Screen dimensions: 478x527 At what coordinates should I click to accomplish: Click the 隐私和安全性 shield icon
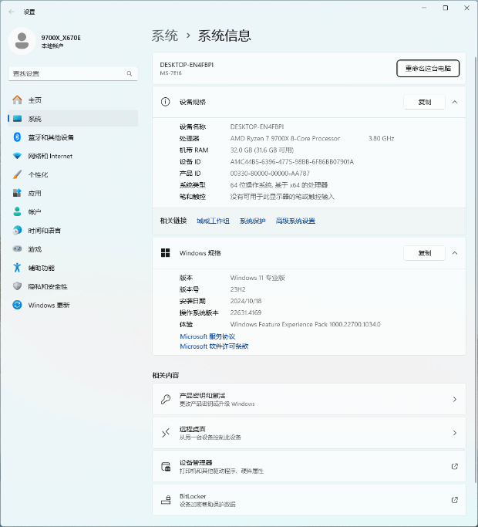pos(17,286)
